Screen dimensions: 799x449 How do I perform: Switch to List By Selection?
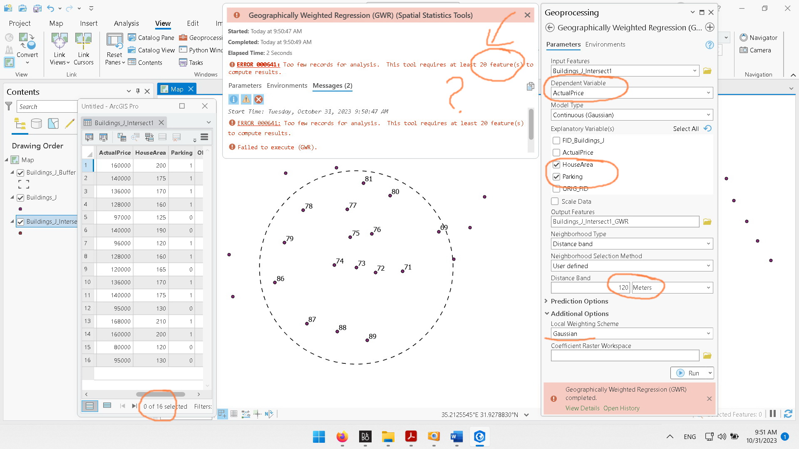tap(53, 123)
